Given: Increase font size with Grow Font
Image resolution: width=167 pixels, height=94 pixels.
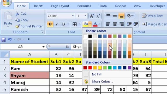Looking at the screenshot, I should tap(92, 16).
